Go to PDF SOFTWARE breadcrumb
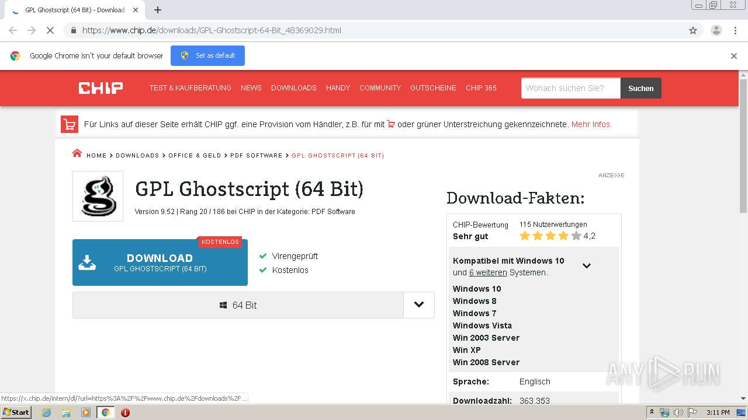Viewport: 748px width, 420px height. 256,156
